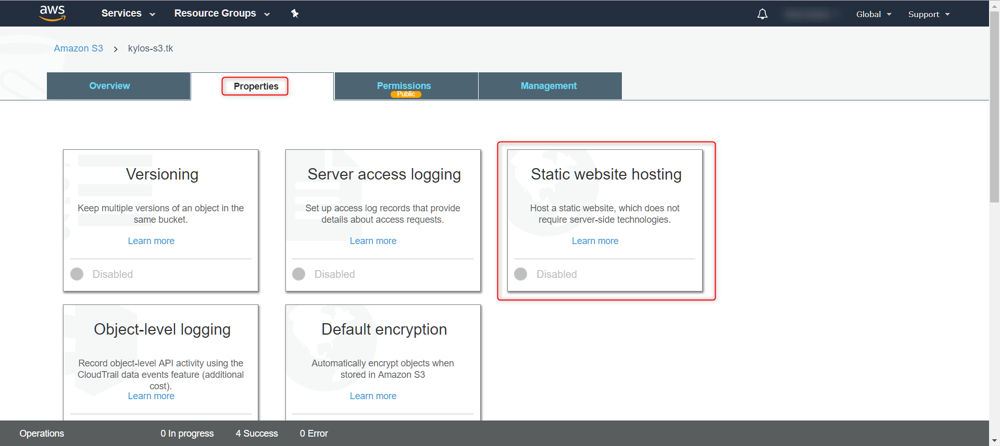Viewport: 1000px width, 446px height.
Task: Click Operations in the status bar
Action: [x=42, y=434]
